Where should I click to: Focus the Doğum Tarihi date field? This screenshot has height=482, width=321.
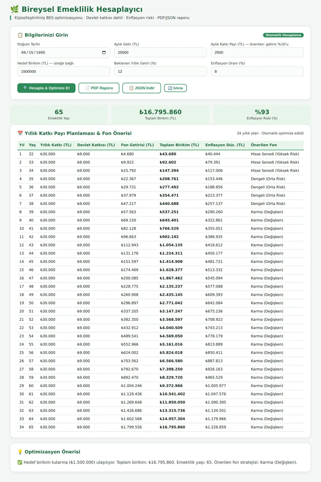click(x=64, y=52)
